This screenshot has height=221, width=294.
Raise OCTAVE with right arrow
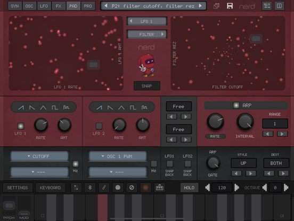click(286, 187)
